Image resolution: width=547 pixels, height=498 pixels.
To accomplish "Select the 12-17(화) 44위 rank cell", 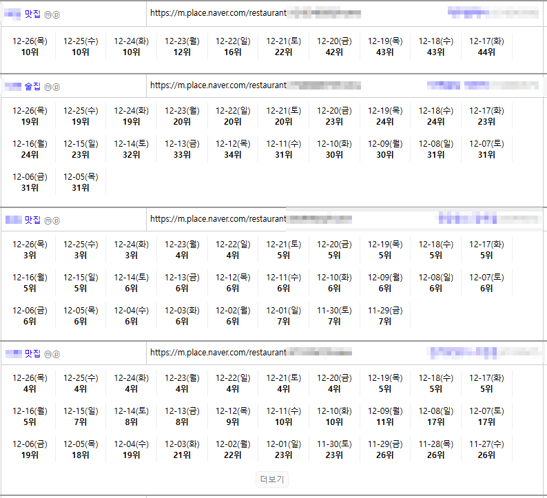I will 486,47.
